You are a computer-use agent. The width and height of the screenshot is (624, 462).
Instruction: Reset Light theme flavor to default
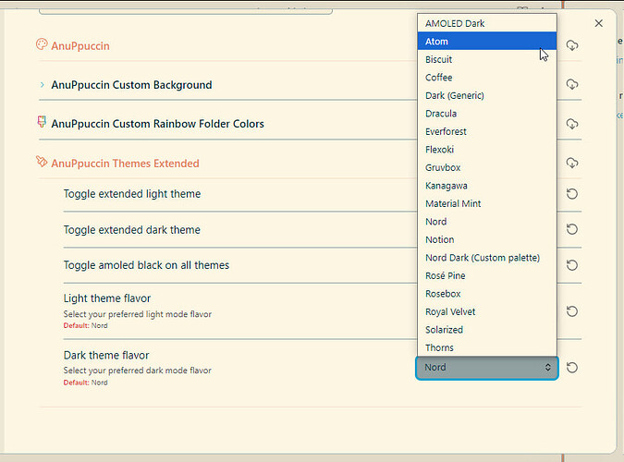(x=572, y=311)
